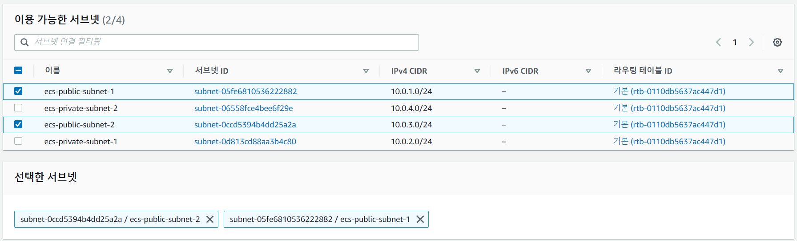
Task: Go to next page chevron
Action: tap(751, 42)
